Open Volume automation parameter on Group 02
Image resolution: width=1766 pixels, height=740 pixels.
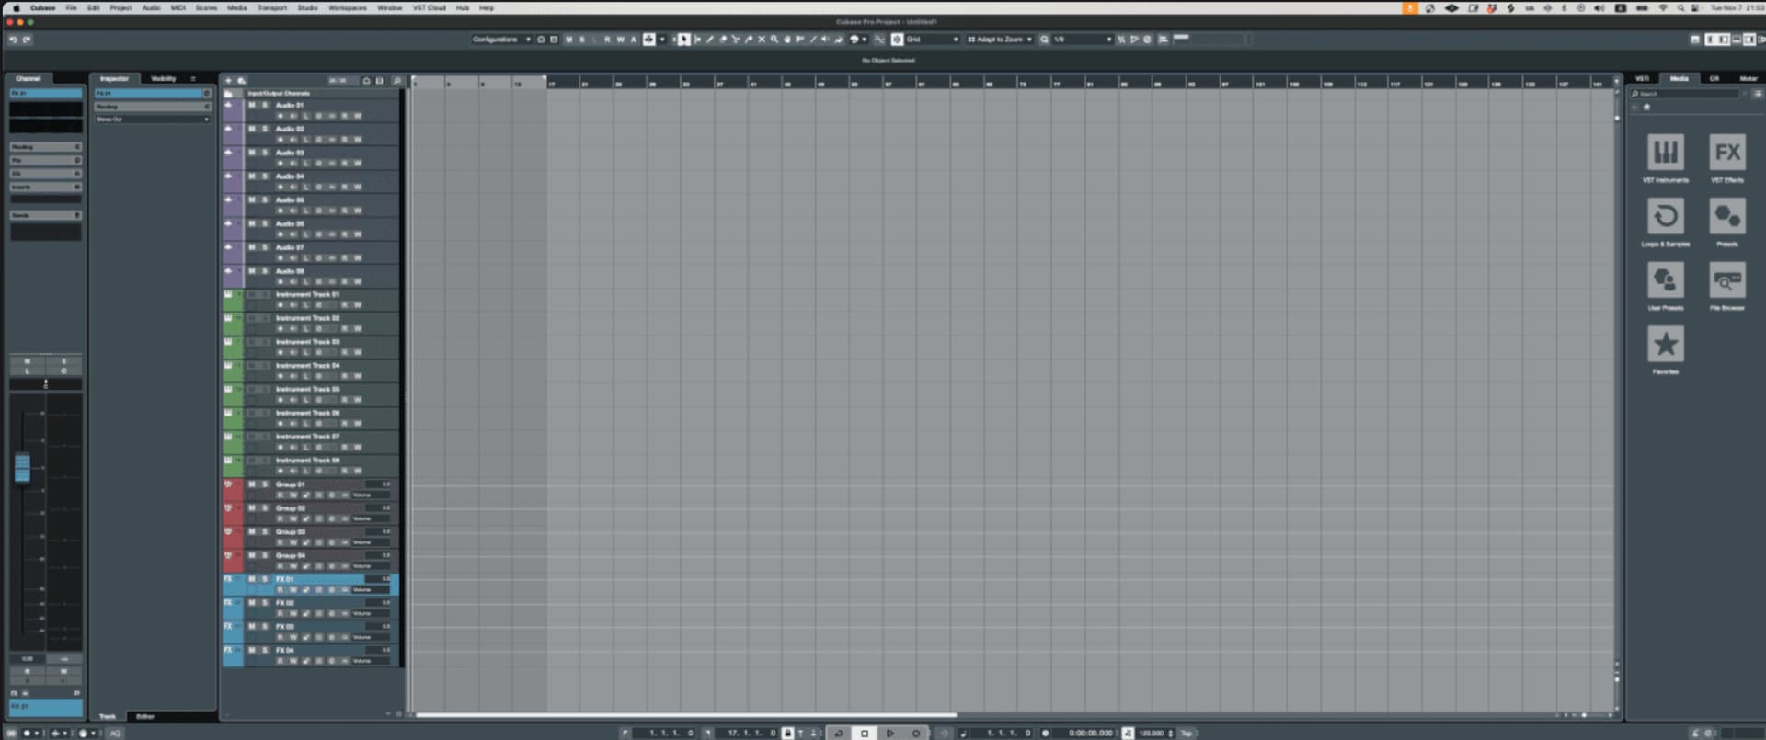[x=372, y=518]
